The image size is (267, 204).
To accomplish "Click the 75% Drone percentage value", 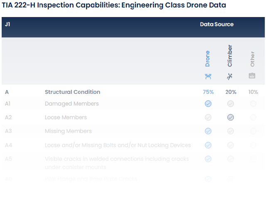I will coord(208,92).
